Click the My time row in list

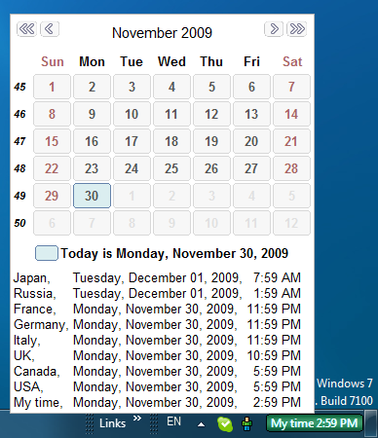coord(157,402)
